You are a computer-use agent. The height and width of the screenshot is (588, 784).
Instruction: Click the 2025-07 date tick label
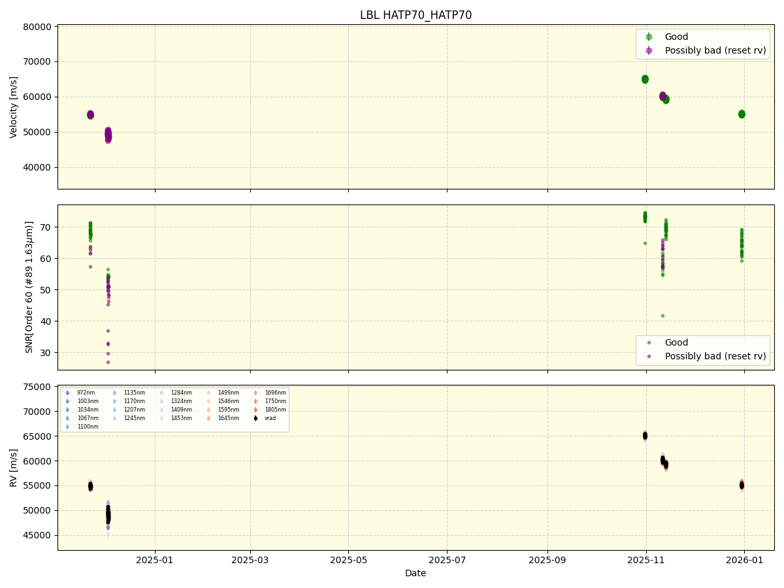click(447, 560)
